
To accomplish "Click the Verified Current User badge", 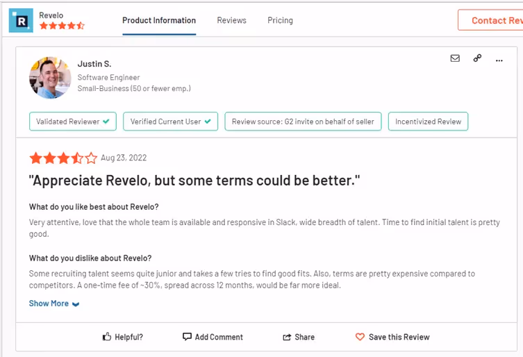I will point(170,122).
